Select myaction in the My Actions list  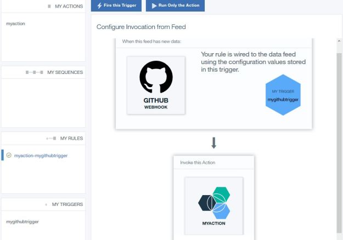(x=15, y=24)
